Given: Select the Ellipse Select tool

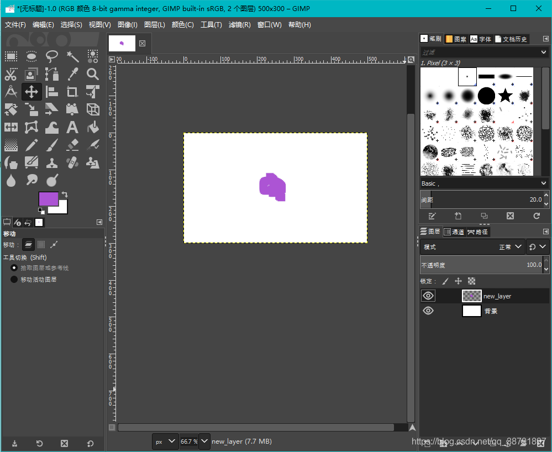Looking at the screenshot, I should pyautogui.click(x=31, y=56).
